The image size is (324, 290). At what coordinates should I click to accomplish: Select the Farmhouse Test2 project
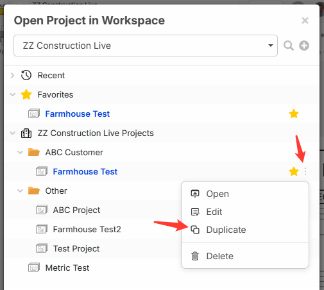pyautogui.click(x=87, y=229)
